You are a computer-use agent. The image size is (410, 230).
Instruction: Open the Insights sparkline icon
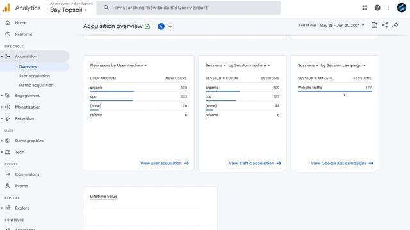click(395, 25)
